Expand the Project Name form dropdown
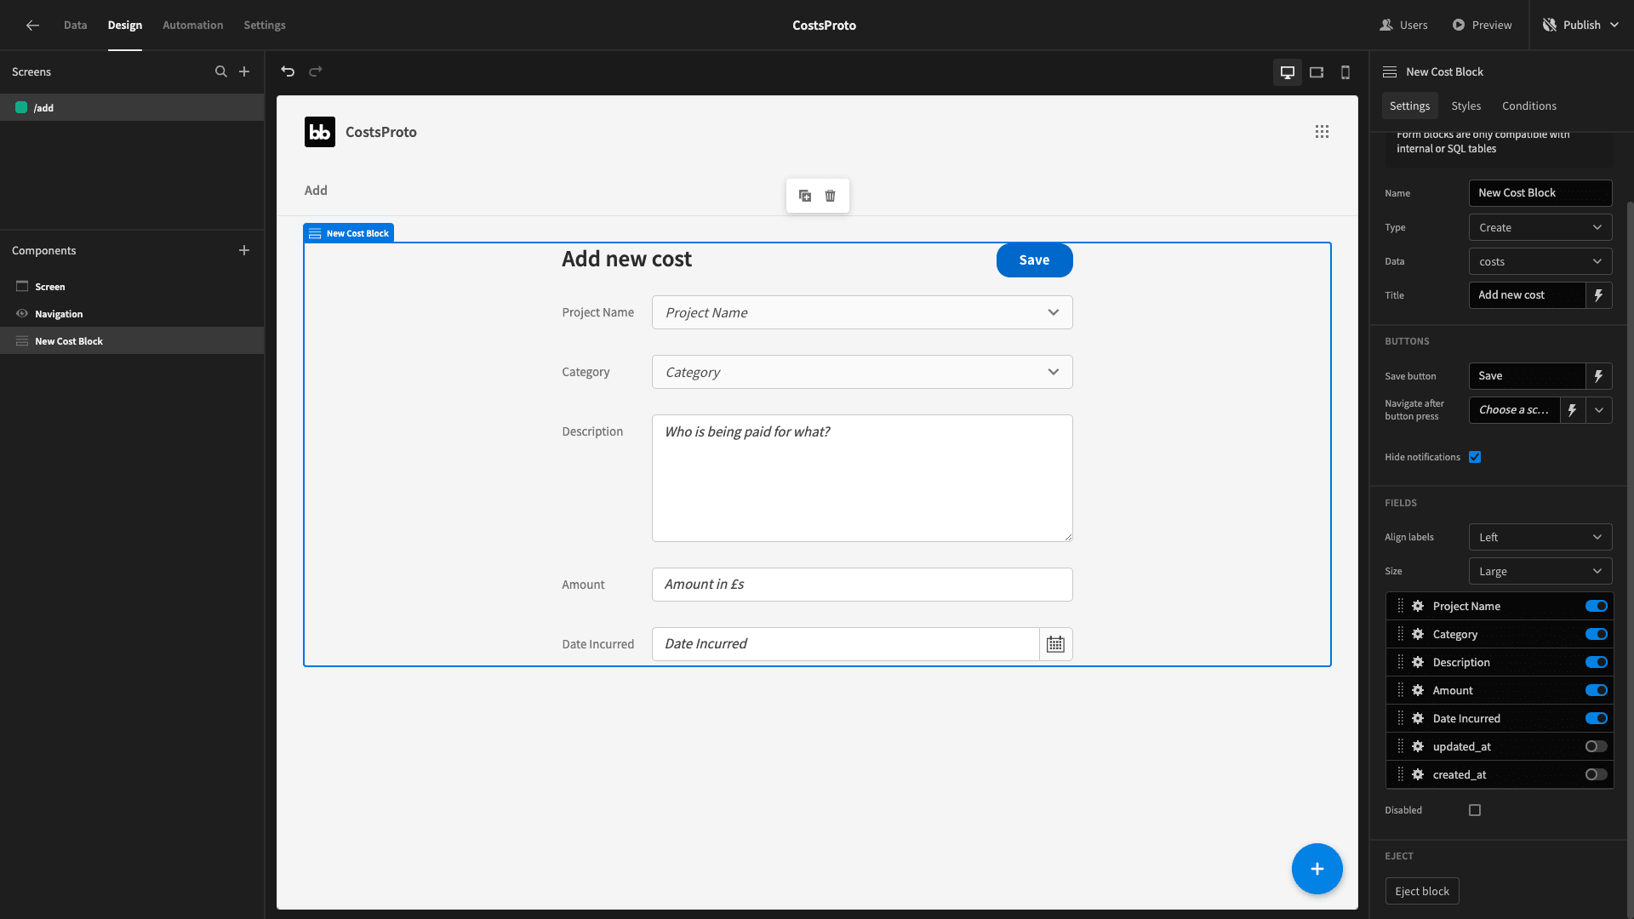 coord(862,312)
